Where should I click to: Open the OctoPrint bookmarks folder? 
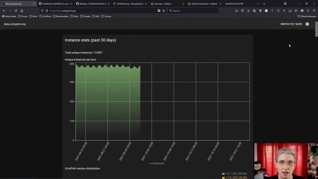pos(45,16)
